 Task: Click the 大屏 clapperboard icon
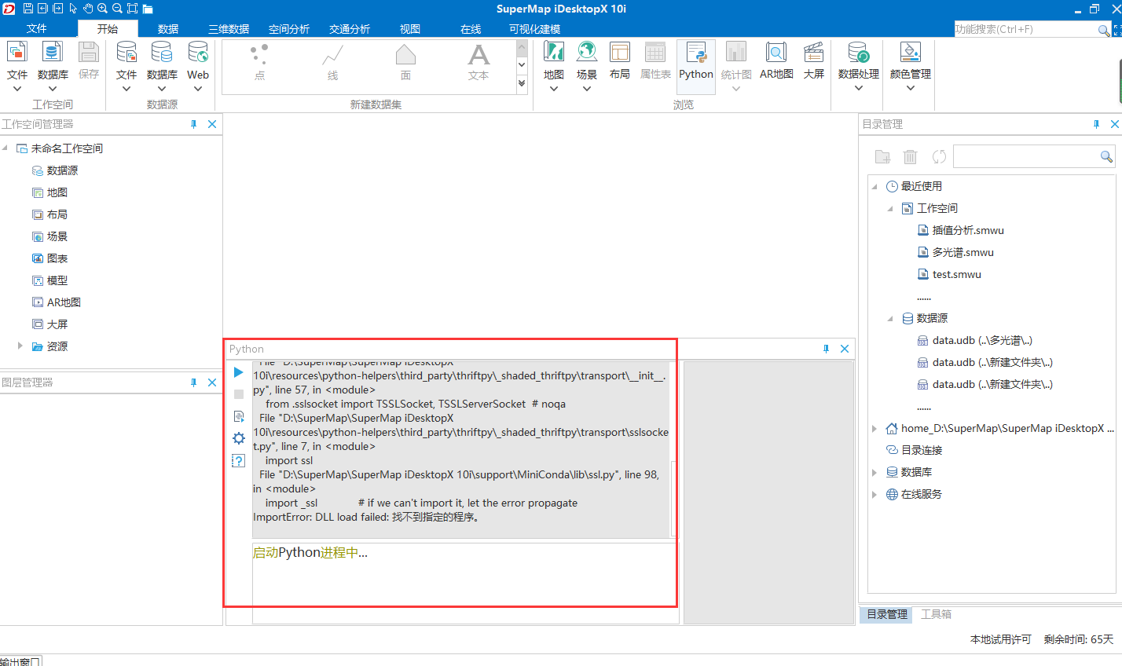814,52
